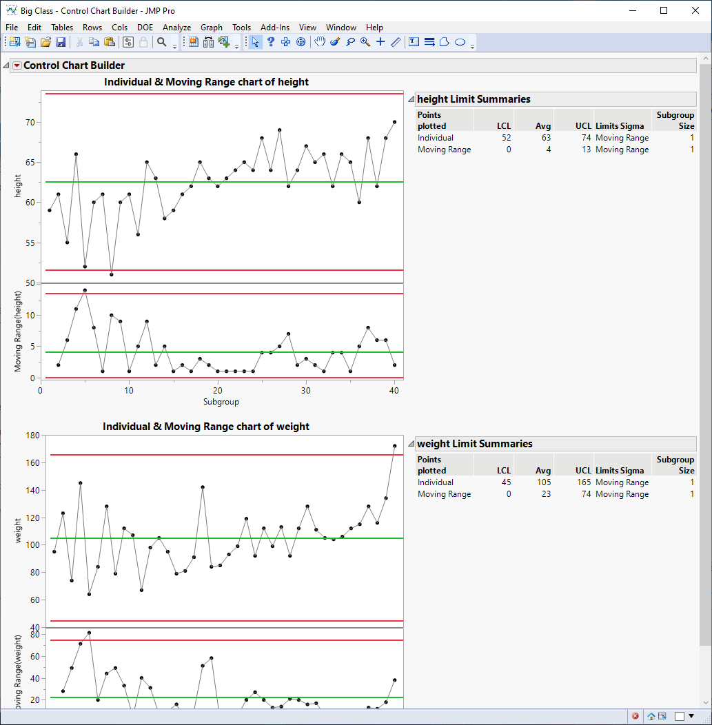Select the Lasso tool
This screenshot has height=725, width=712.
[x=350, y=42]
